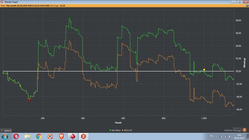Minimize the Results Graph window
Image resolution: width=249 pixels, height=140 pixels.
[234, 2]
